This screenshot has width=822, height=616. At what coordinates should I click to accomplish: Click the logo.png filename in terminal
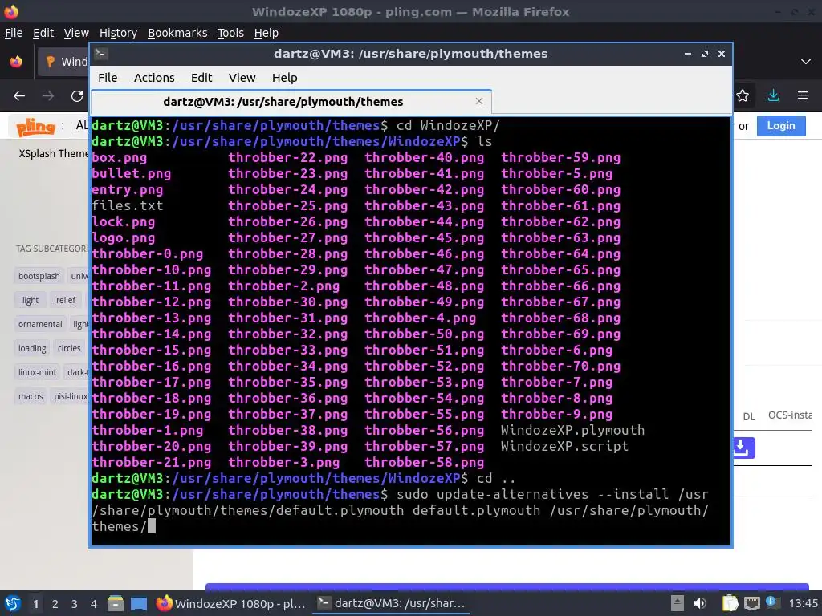click(123, 237)
